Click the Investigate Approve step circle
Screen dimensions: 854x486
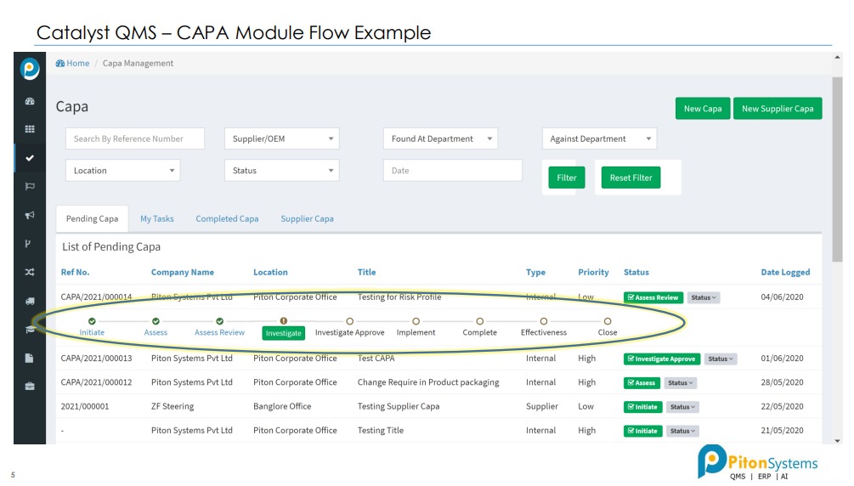click(349, 321)
